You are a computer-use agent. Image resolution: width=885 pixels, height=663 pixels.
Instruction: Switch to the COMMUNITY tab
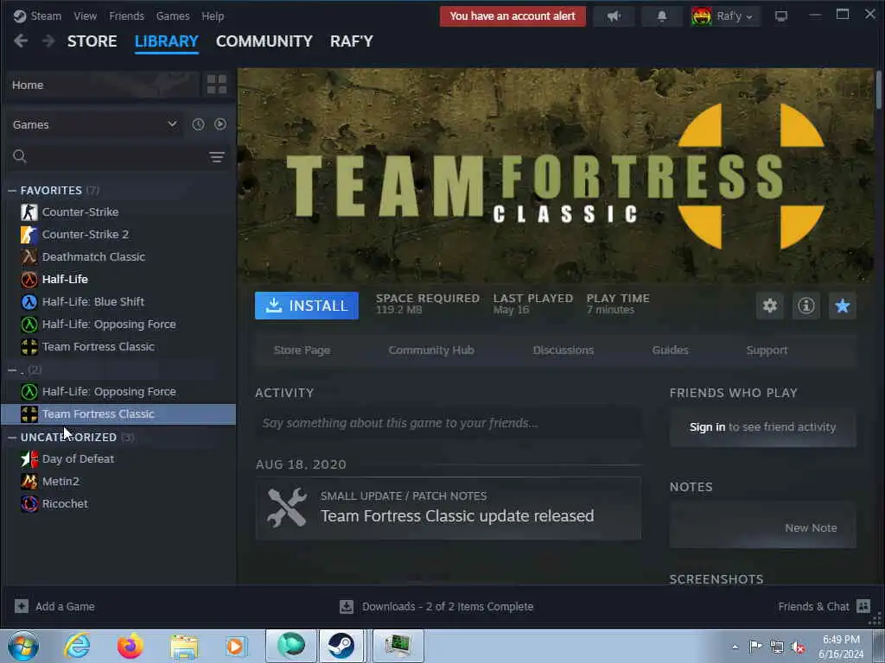point(264,41)
